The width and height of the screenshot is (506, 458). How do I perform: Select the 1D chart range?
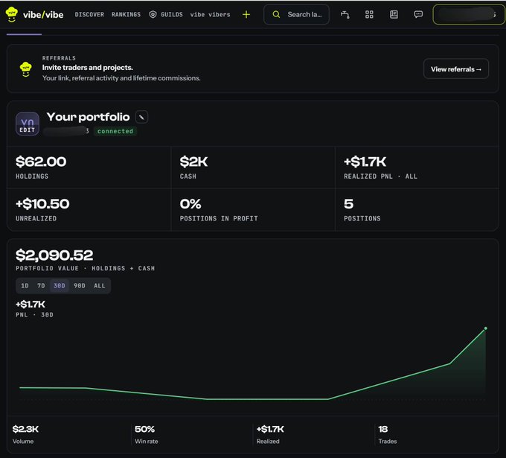(25, 286)
